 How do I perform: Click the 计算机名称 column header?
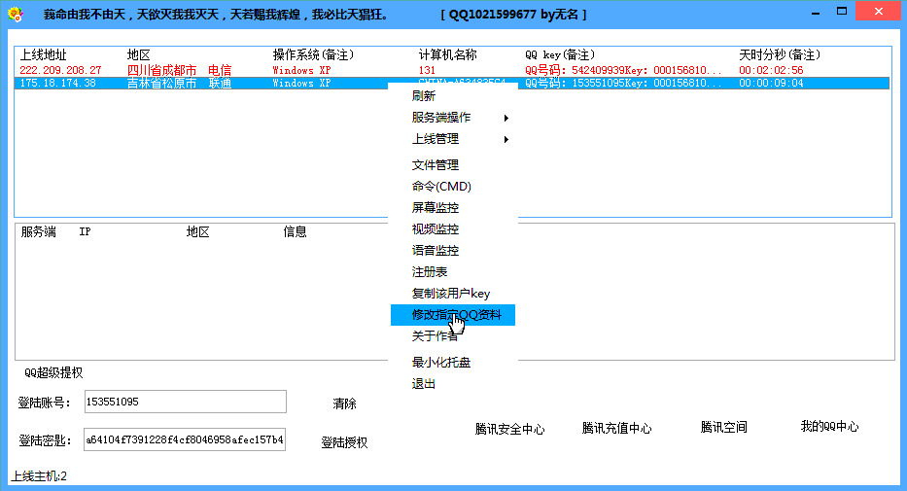448,55
